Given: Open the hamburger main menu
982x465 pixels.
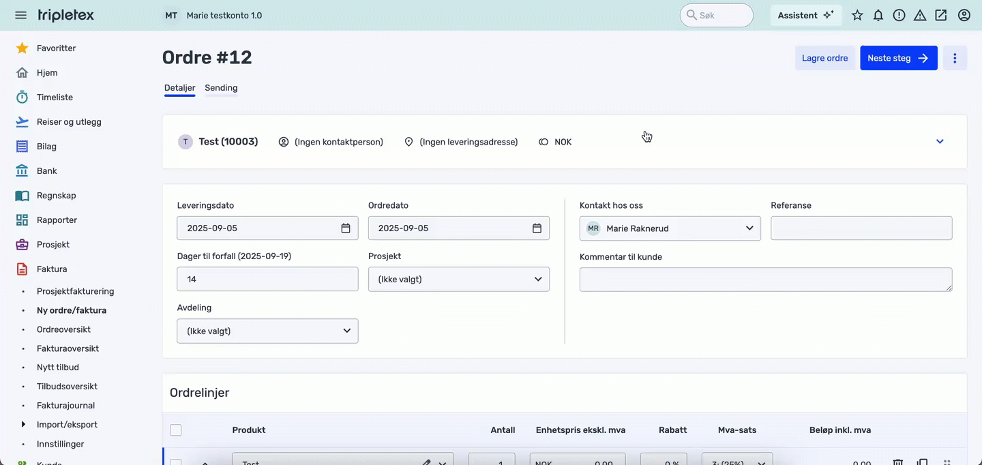Looking at the screenshot, I should (20, 15).
